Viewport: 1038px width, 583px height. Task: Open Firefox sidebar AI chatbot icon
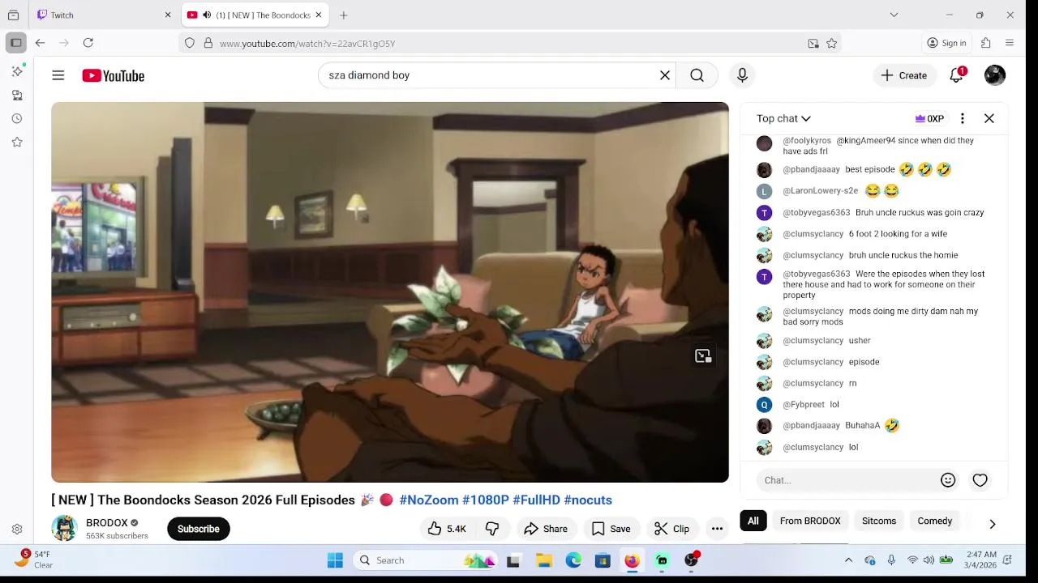(17, 71)
